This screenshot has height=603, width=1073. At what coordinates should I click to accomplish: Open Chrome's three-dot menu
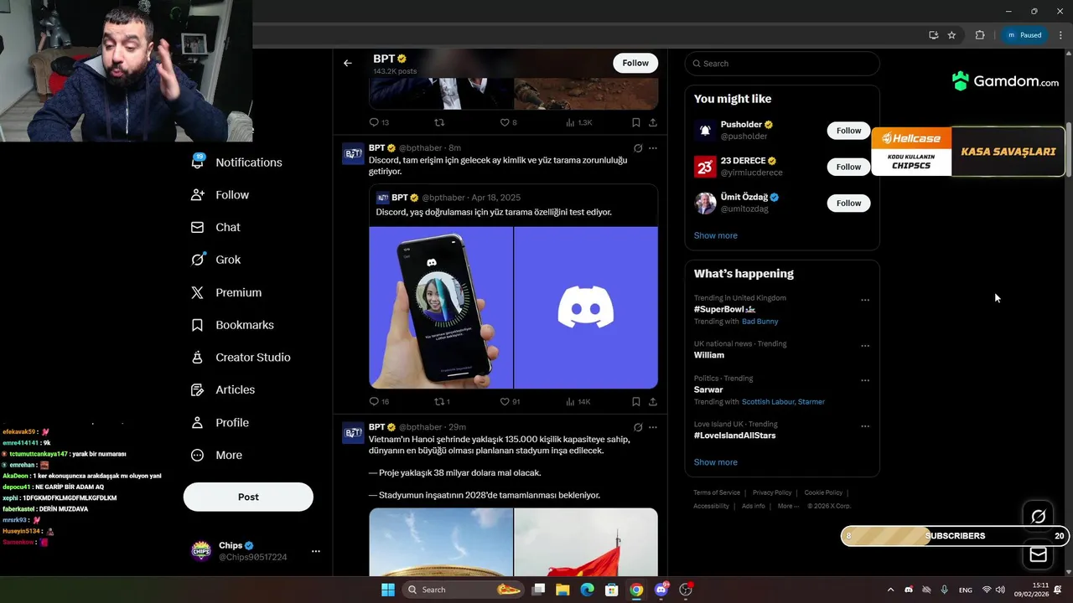[1060, 35]
